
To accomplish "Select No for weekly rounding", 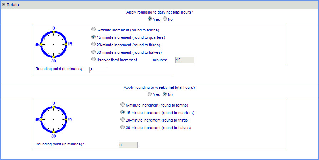I will 165,94.
